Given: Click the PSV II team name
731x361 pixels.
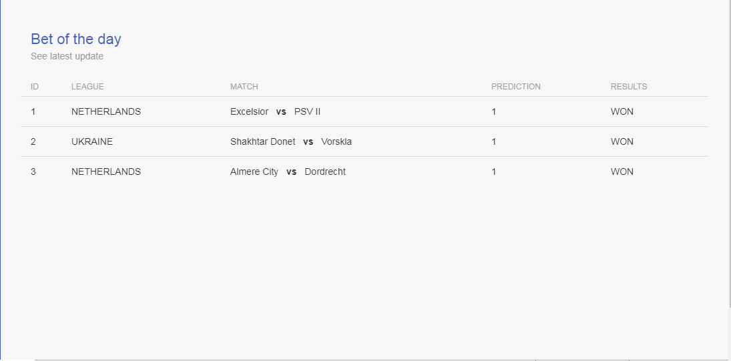Looking at the screenshot, I should click(x=307, y=112).
